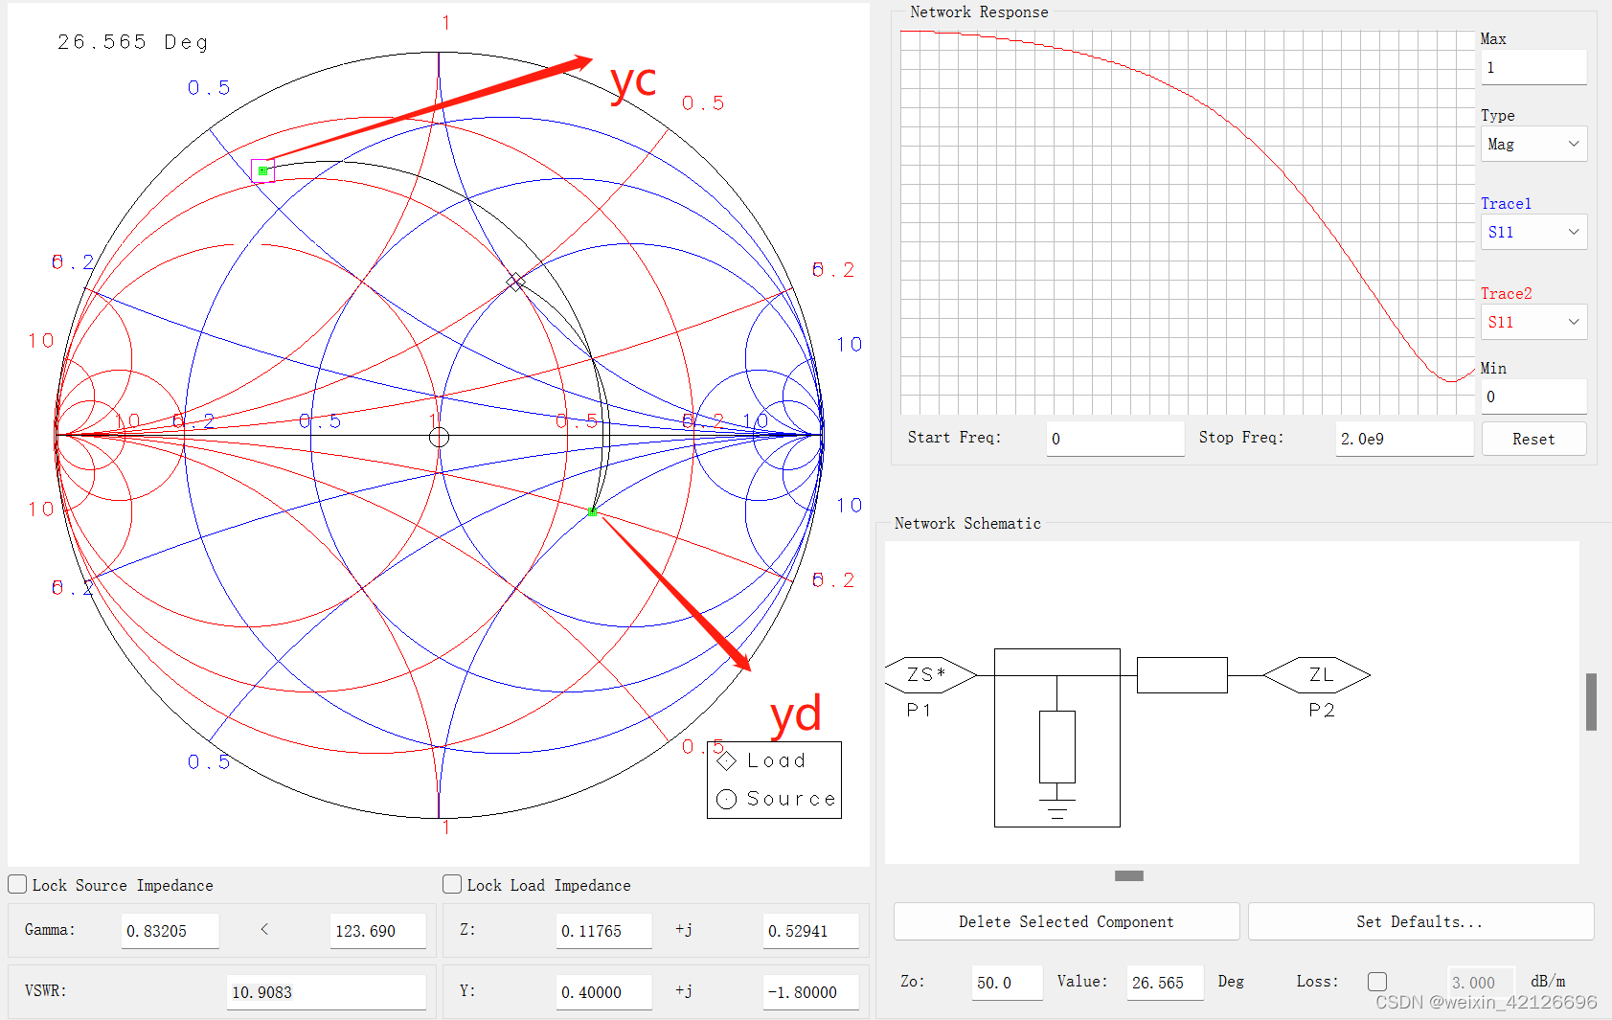
Task: Click the Z imaginary field 0.52941
Action: [810, 931]
